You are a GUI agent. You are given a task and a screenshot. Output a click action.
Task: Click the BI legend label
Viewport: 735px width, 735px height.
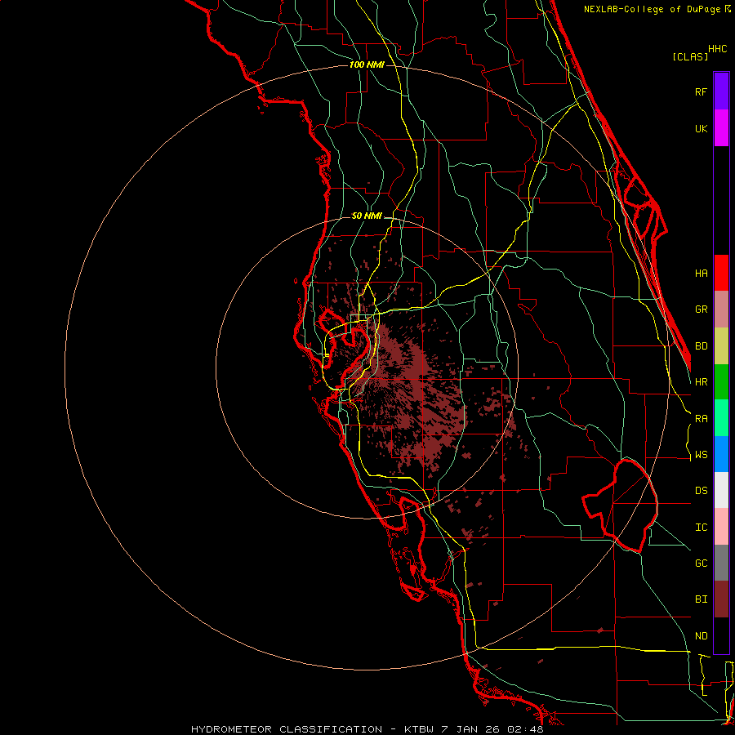click(x=702, y=599)
